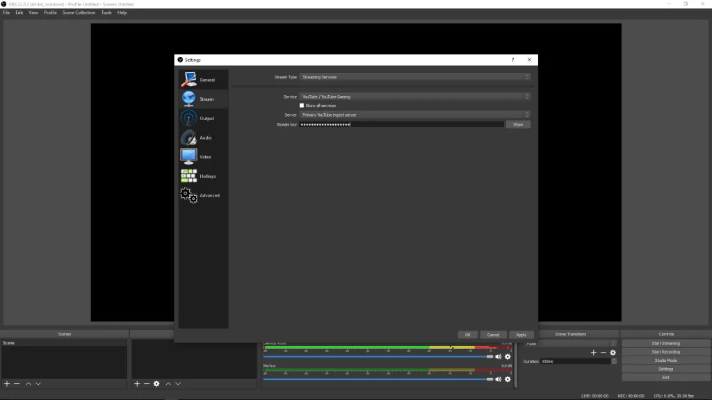Select the Audio settings icon
Image resolution: width=712 pixels, height=400 pixels.
pyautogui.click(x=188, y=137)
